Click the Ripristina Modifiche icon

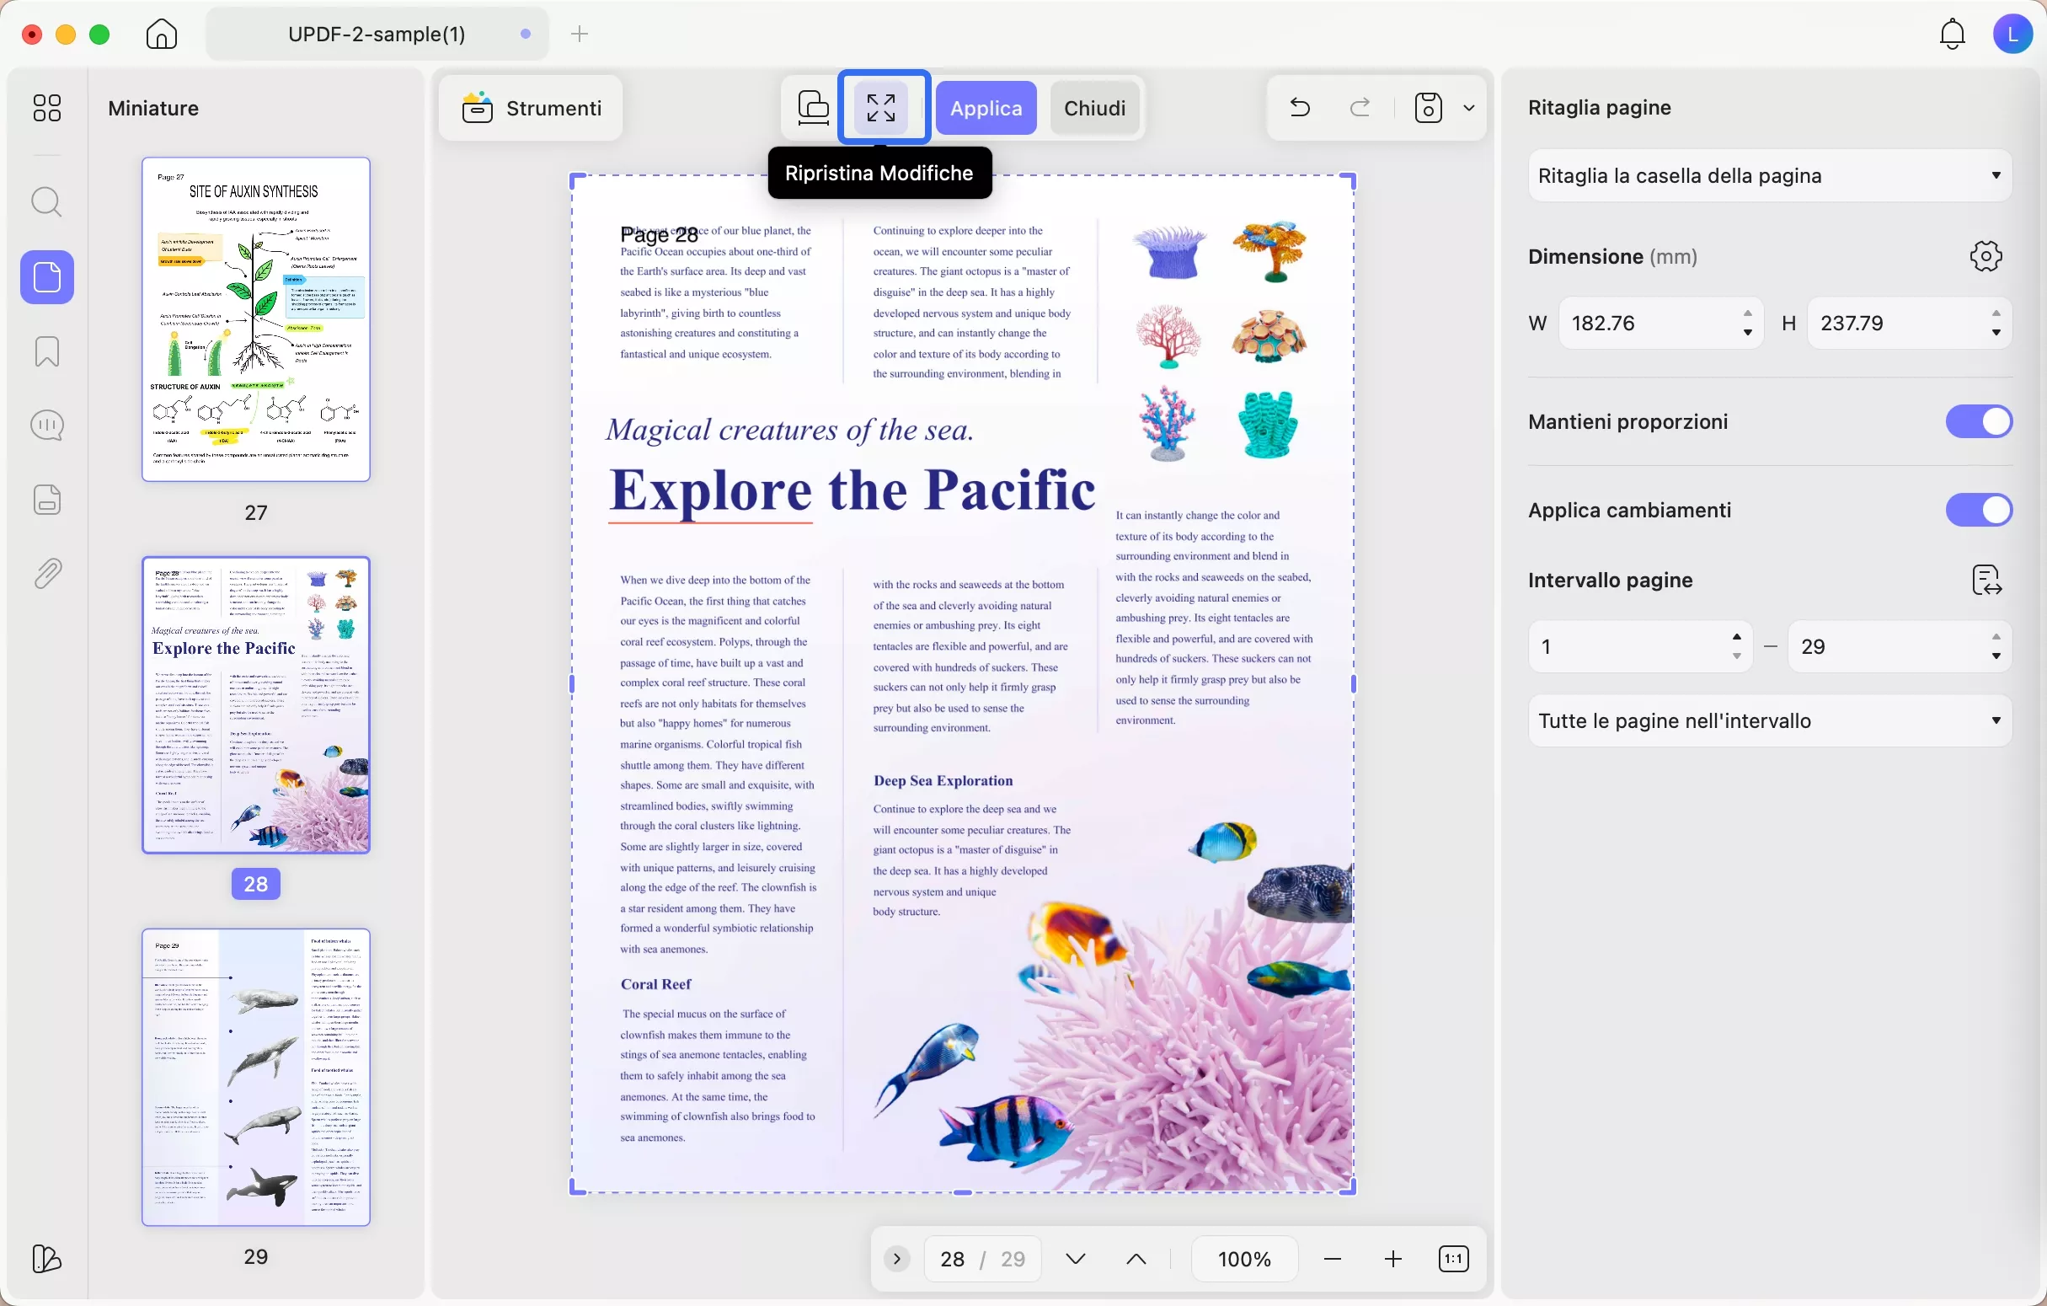pyautogui.click(x=881, y=108)
